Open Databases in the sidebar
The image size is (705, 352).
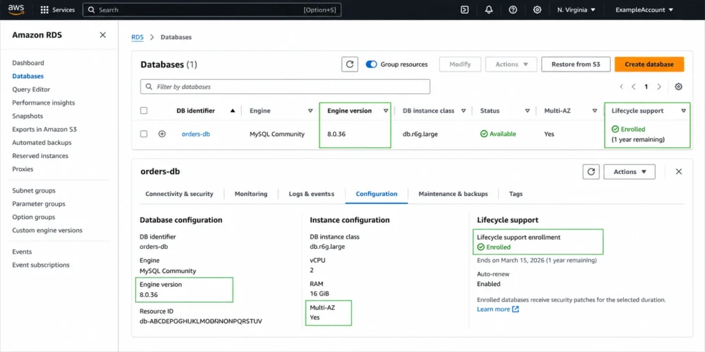point(28,76)
